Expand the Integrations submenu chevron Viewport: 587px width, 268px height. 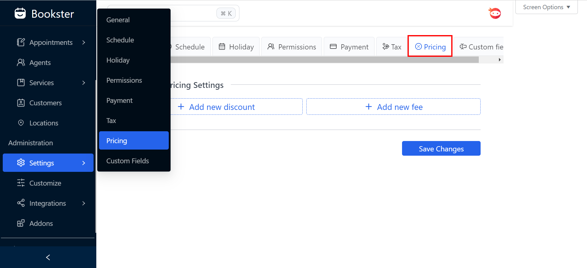coord(84,203)
